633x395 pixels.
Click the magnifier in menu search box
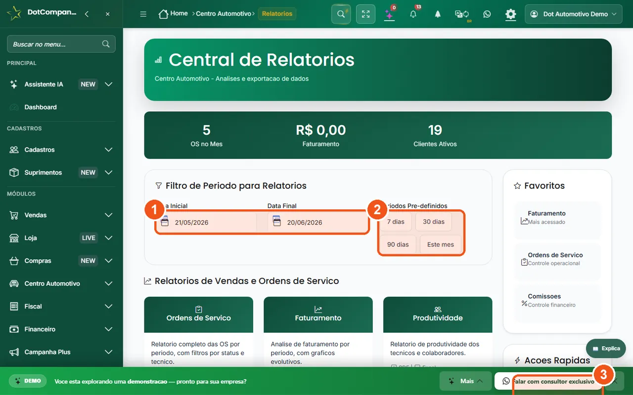(x=106, y=44)
